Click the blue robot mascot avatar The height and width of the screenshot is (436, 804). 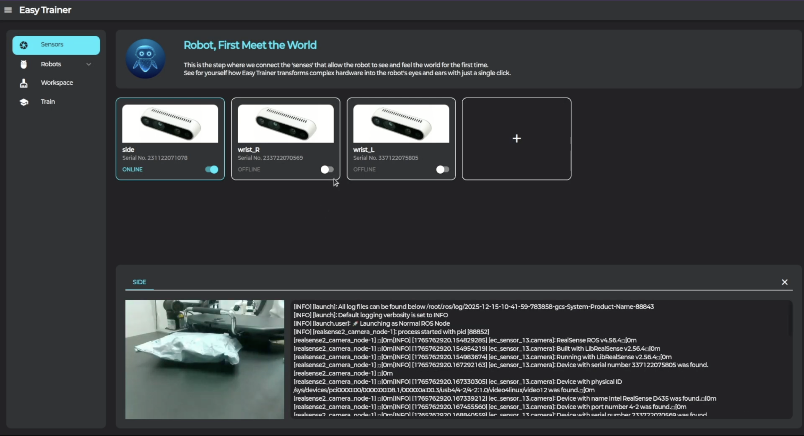[x=145, y=59]
